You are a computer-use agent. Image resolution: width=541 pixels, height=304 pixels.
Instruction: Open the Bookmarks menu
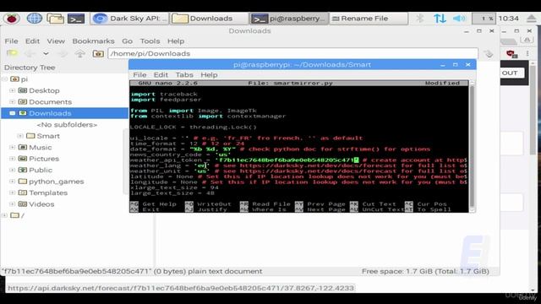(x=93, y=41)
